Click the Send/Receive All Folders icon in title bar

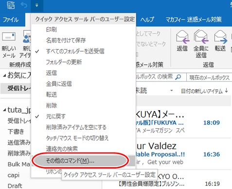pos(11,5)
